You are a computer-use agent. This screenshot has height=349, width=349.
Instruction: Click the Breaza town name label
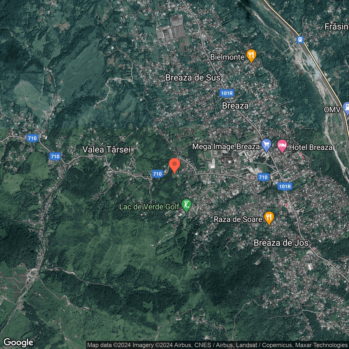pos(235,106)
